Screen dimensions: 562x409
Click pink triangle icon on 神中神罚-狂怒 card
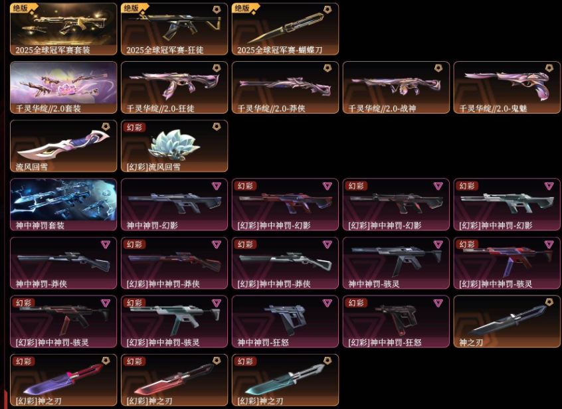pos(328,303)
